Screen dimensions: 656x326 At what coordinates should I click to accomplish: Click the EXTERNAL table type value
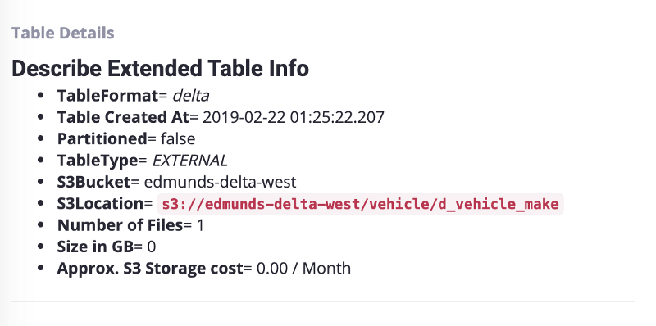190,161
